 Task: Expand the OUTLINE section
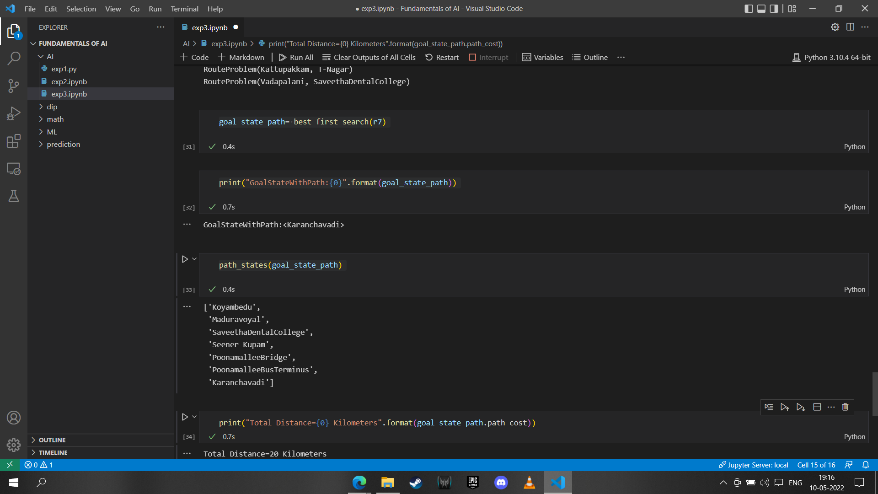click(52, 440)
